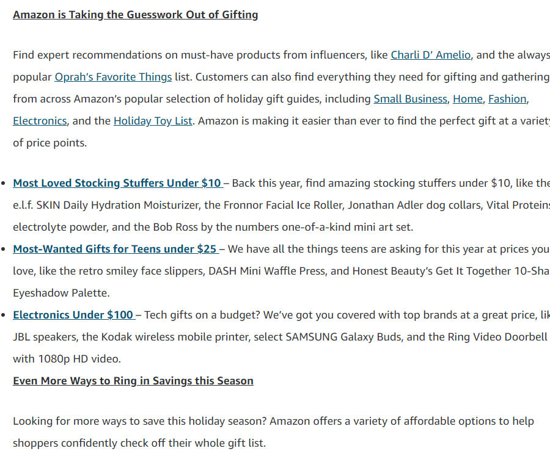The image size is (550, 465).
Task: Open the Holiday Toy List link
Action: pos(153,121)
